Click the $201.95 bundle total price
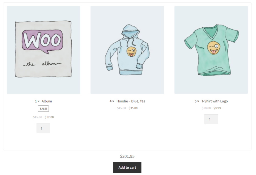256x175 pixels. coord(127,156)
